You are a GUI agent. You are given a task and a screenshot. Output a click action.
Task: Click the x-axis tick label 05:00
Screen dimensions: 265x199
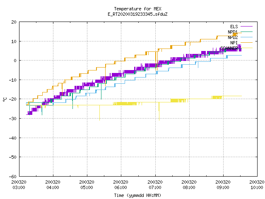point(87,187)
